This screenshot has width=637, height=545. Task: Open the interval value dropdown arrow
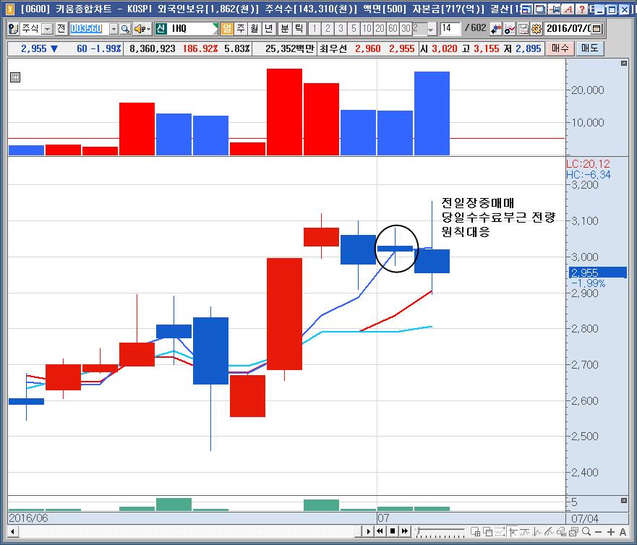(431, 29)
